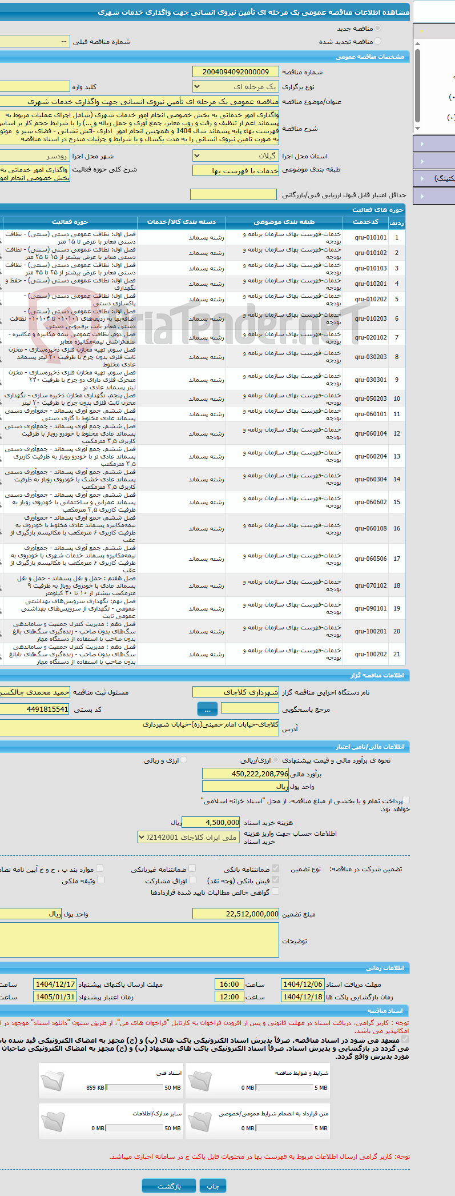Toggle the اوراق مشارکت checkbox

click(x=192, y=880)
